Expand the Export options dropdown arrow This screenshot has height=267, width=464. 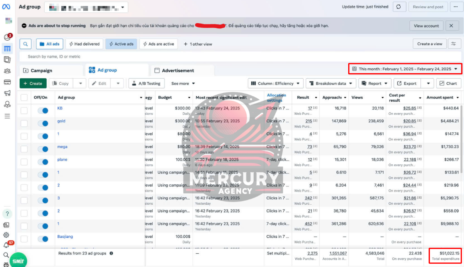[x=428, y=84]
